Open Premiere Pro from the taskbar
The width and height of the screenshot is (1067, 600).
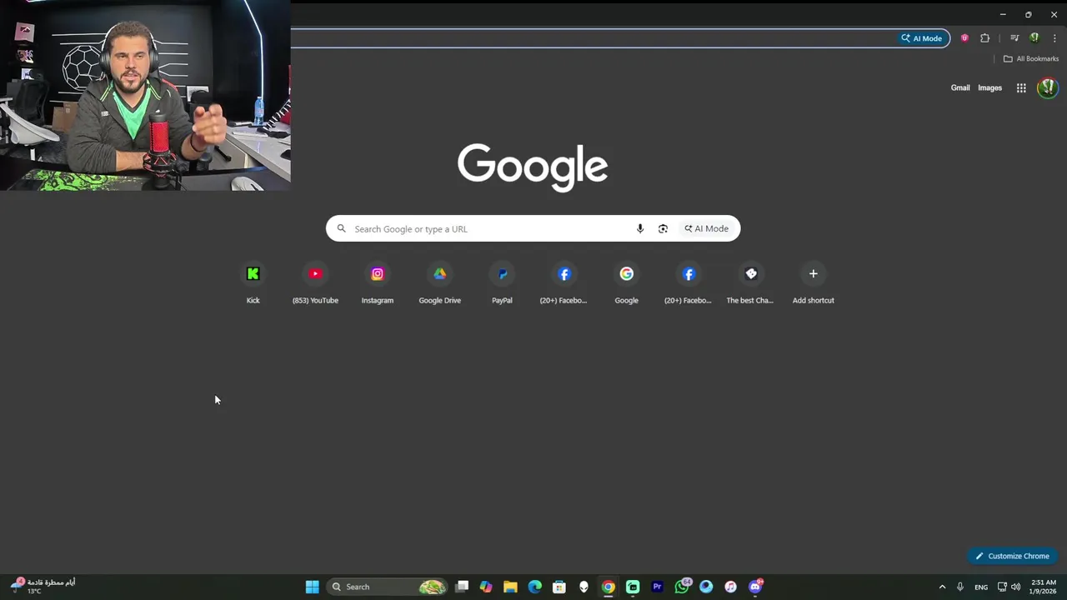(x=657, y=587)
